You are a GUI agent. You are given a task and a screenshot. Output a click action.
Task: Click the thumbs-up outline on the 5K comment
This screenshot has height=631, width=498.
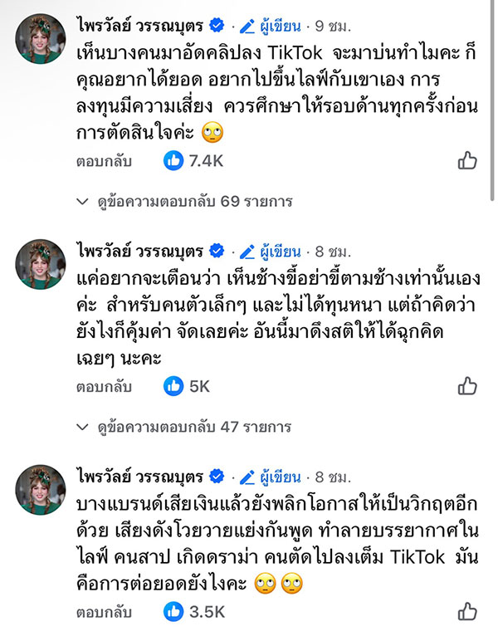point(467,386)
